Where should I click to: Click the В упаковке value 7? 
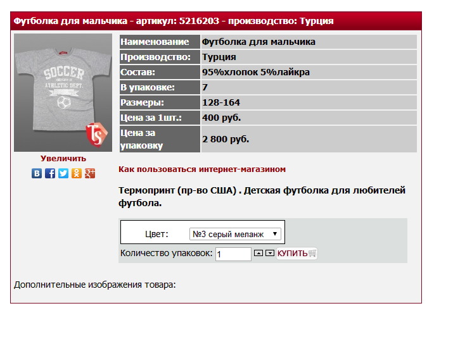point(309,87)
